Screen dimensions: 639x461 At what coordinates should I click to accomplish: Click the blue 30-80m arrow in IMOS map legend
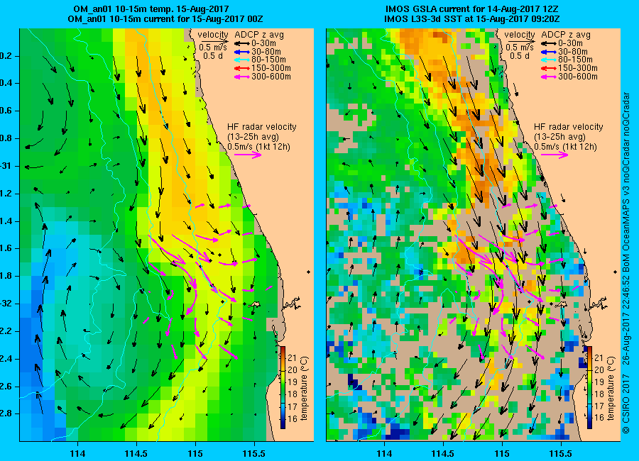549,52
